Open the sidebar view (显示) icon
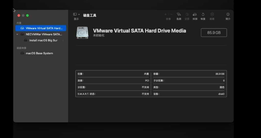Screen dimensions: 261x138 tap(75, 14)
